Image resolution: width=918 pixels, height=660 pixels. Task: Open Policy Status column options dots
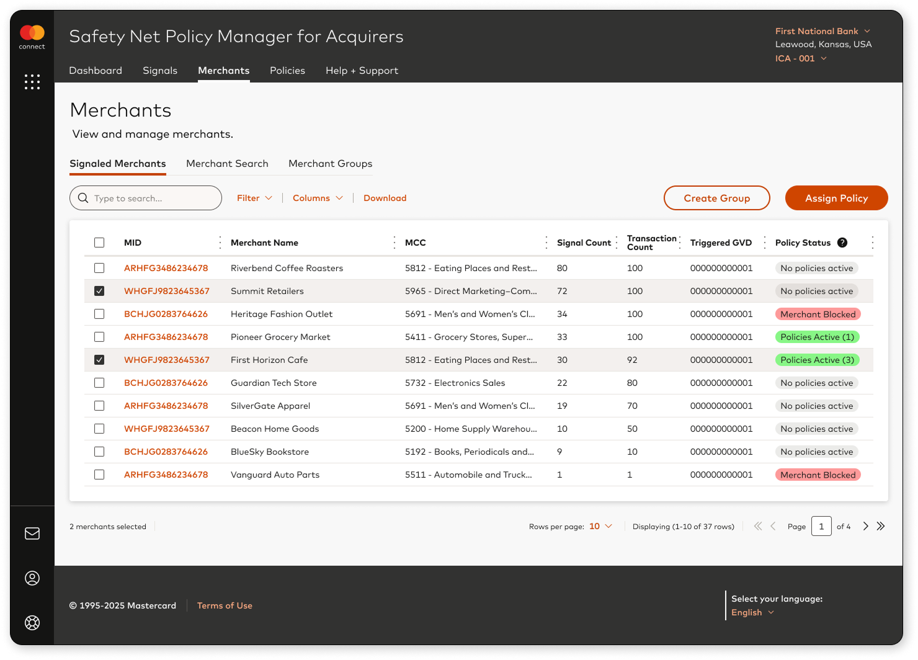pyautogui.click(x=872, y=243)
